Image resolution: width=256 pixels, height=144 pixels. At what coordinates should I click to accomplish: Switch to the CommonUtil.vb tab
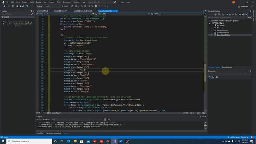pos(42,11)
